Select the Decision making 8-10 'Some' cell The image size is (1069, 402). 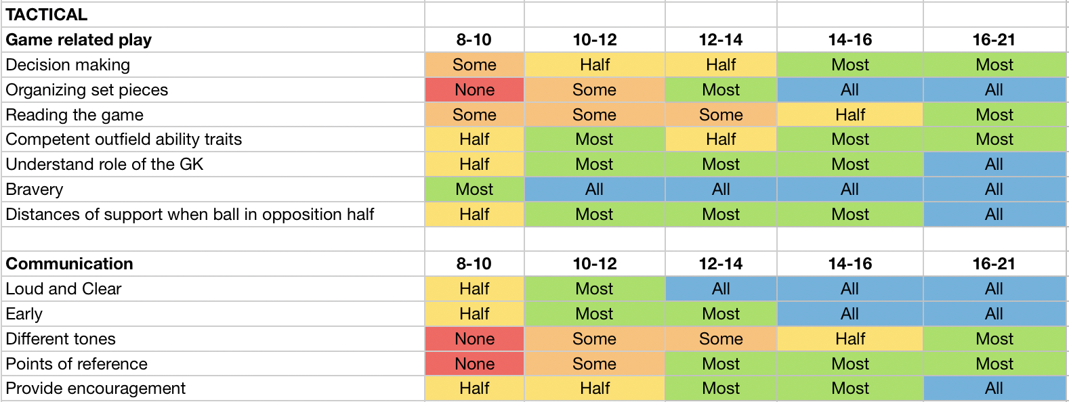(x=474, y=65)
